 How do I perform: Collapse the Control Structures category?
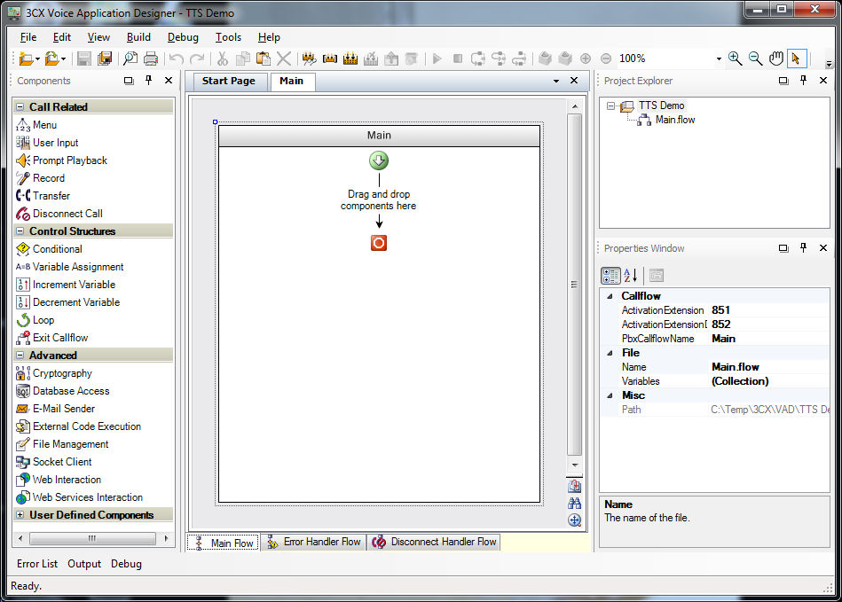pos(20,231)
